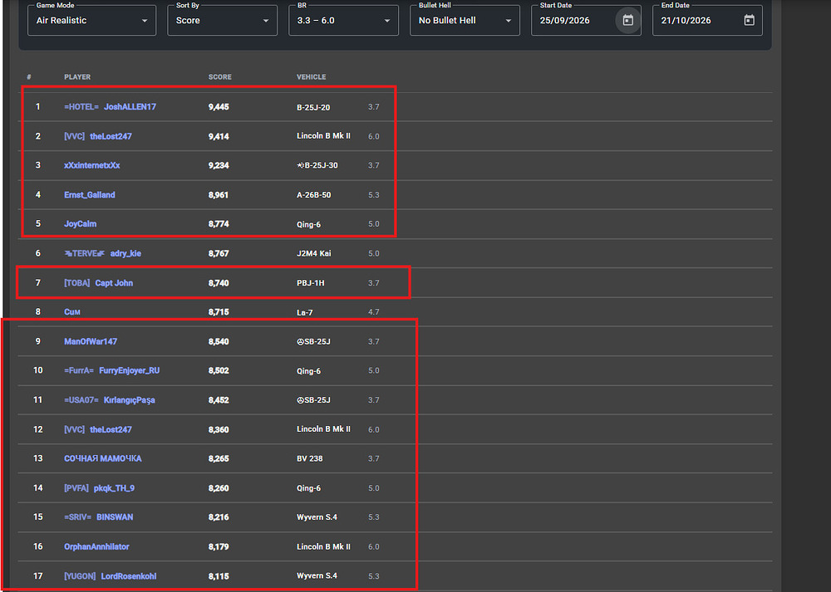Click score value 9,234
The width and height of the screenshot is (831, 592).
pyautogui.click(x=219, y=165)
